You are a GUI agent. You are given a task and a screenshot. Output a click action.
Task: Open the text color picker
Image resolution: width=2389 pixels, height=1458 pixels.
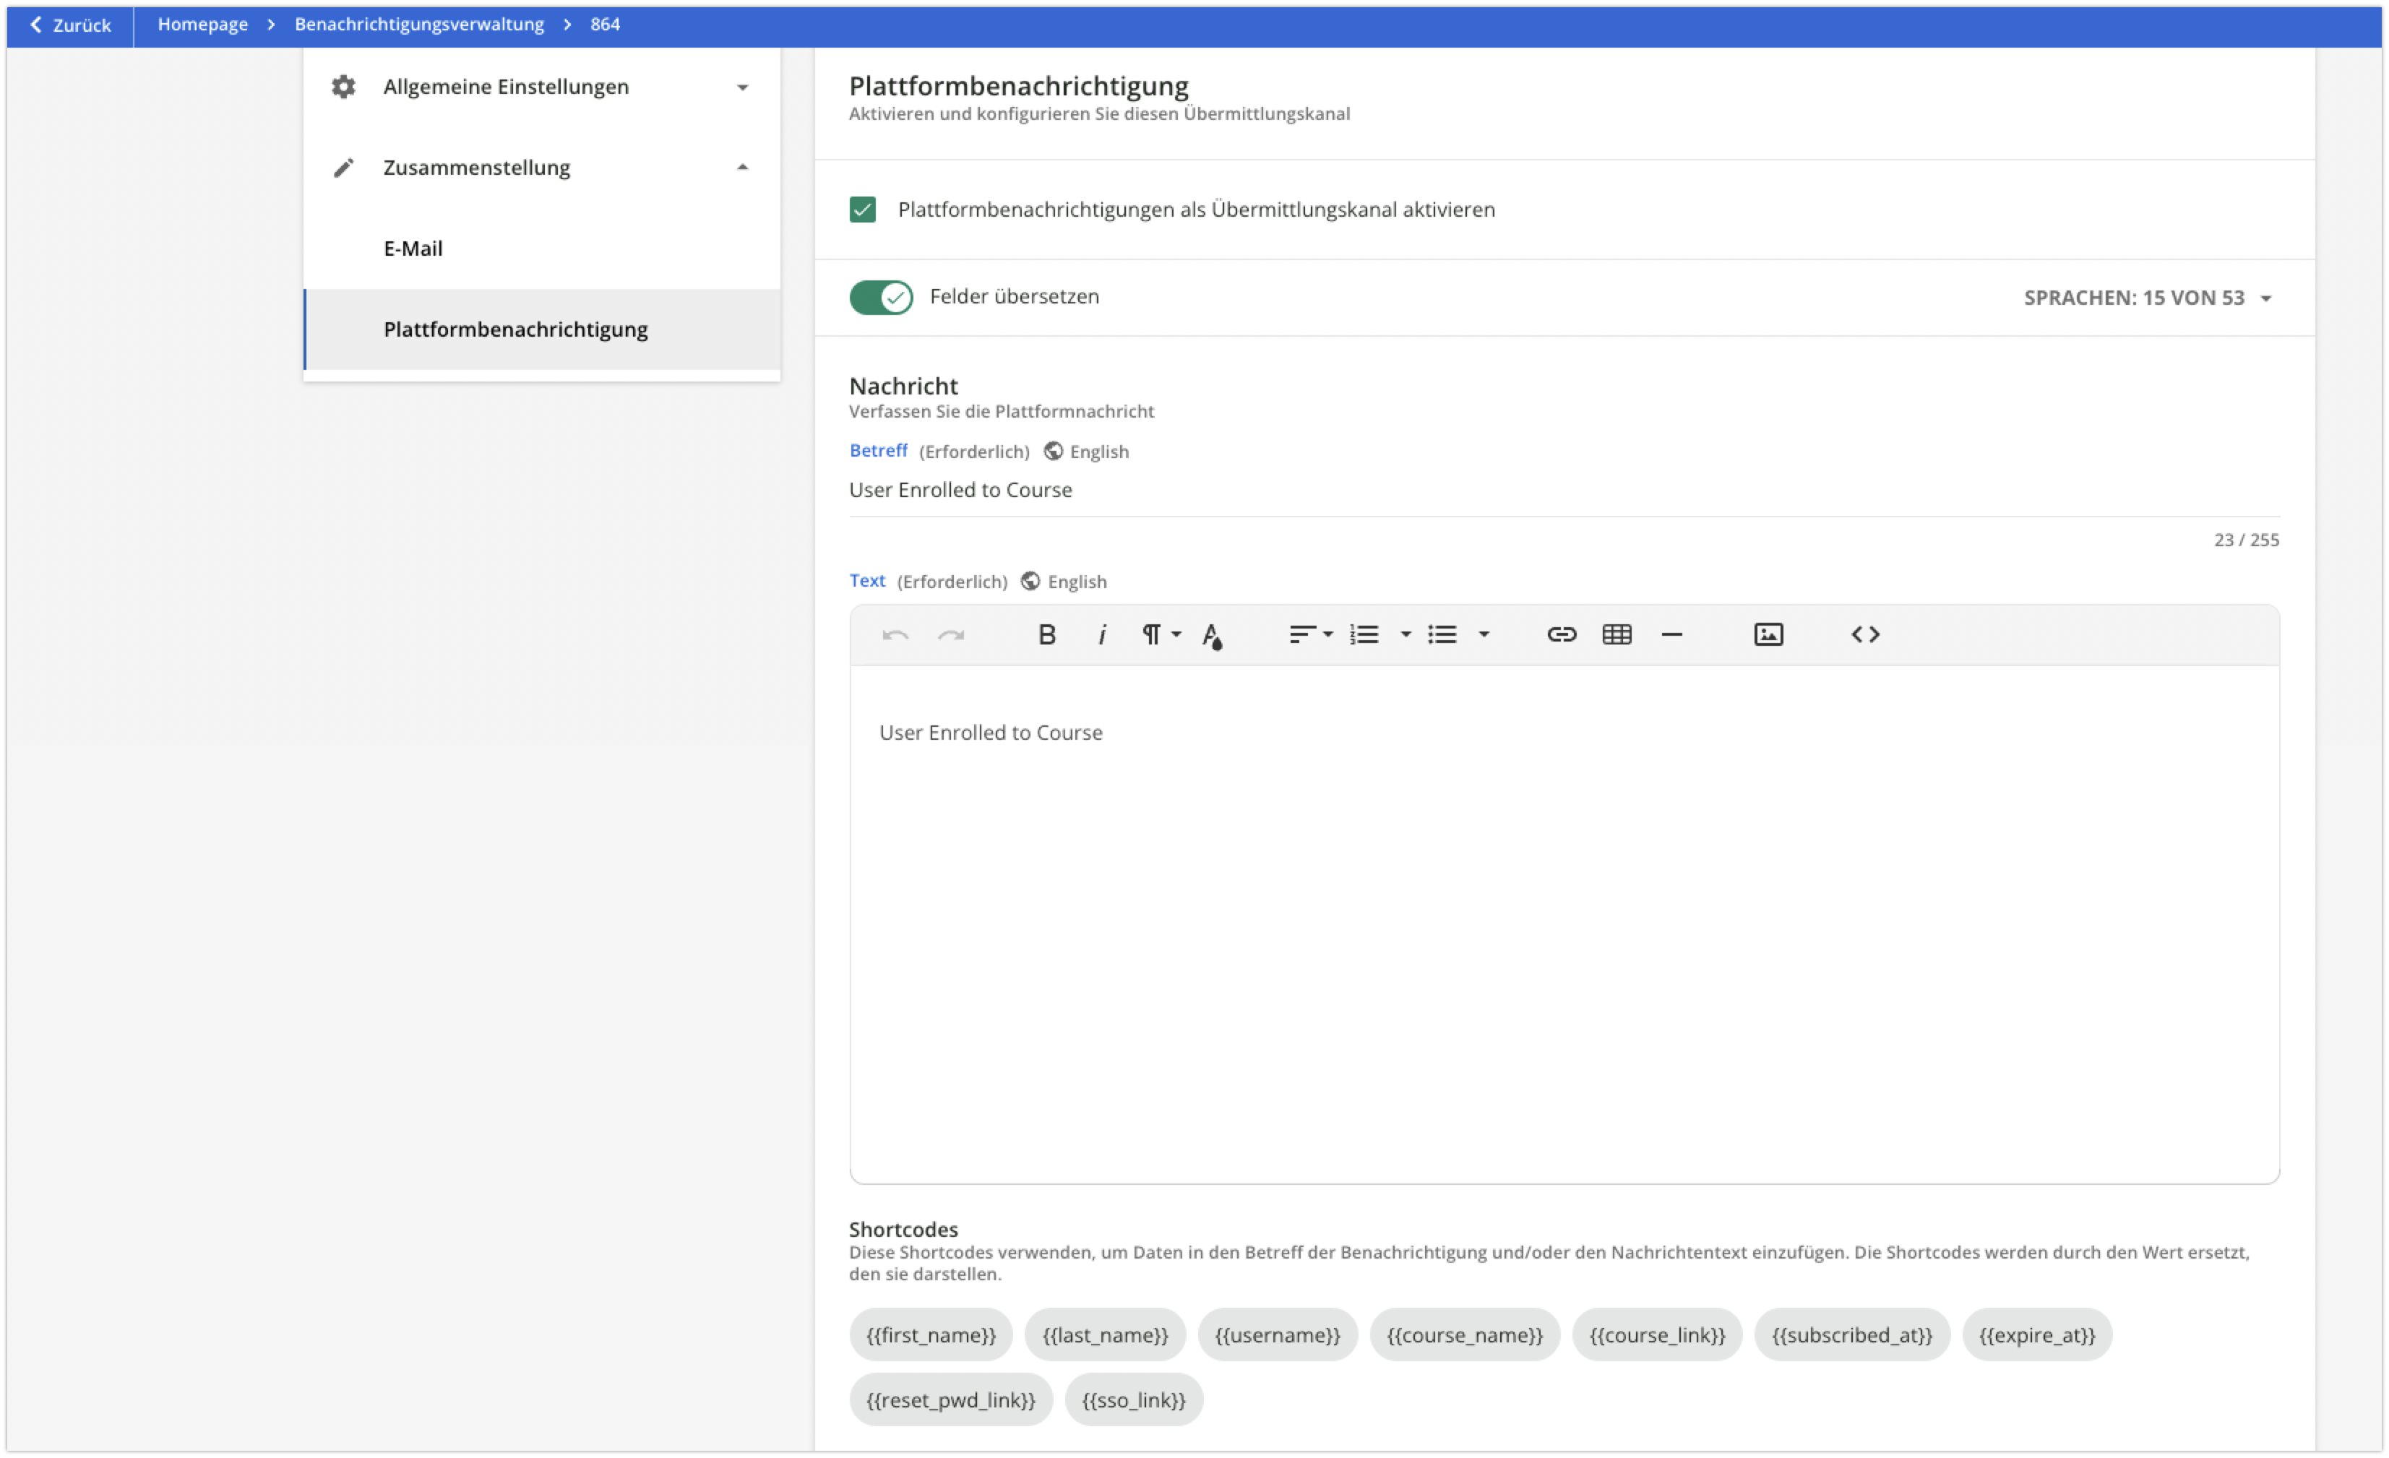coord(1212,636)
